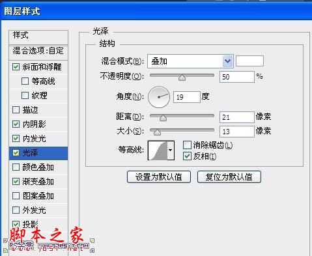Click the angle dial control
Image resolution: width=312 pixels, height=256 pixels.
[159, 97]
